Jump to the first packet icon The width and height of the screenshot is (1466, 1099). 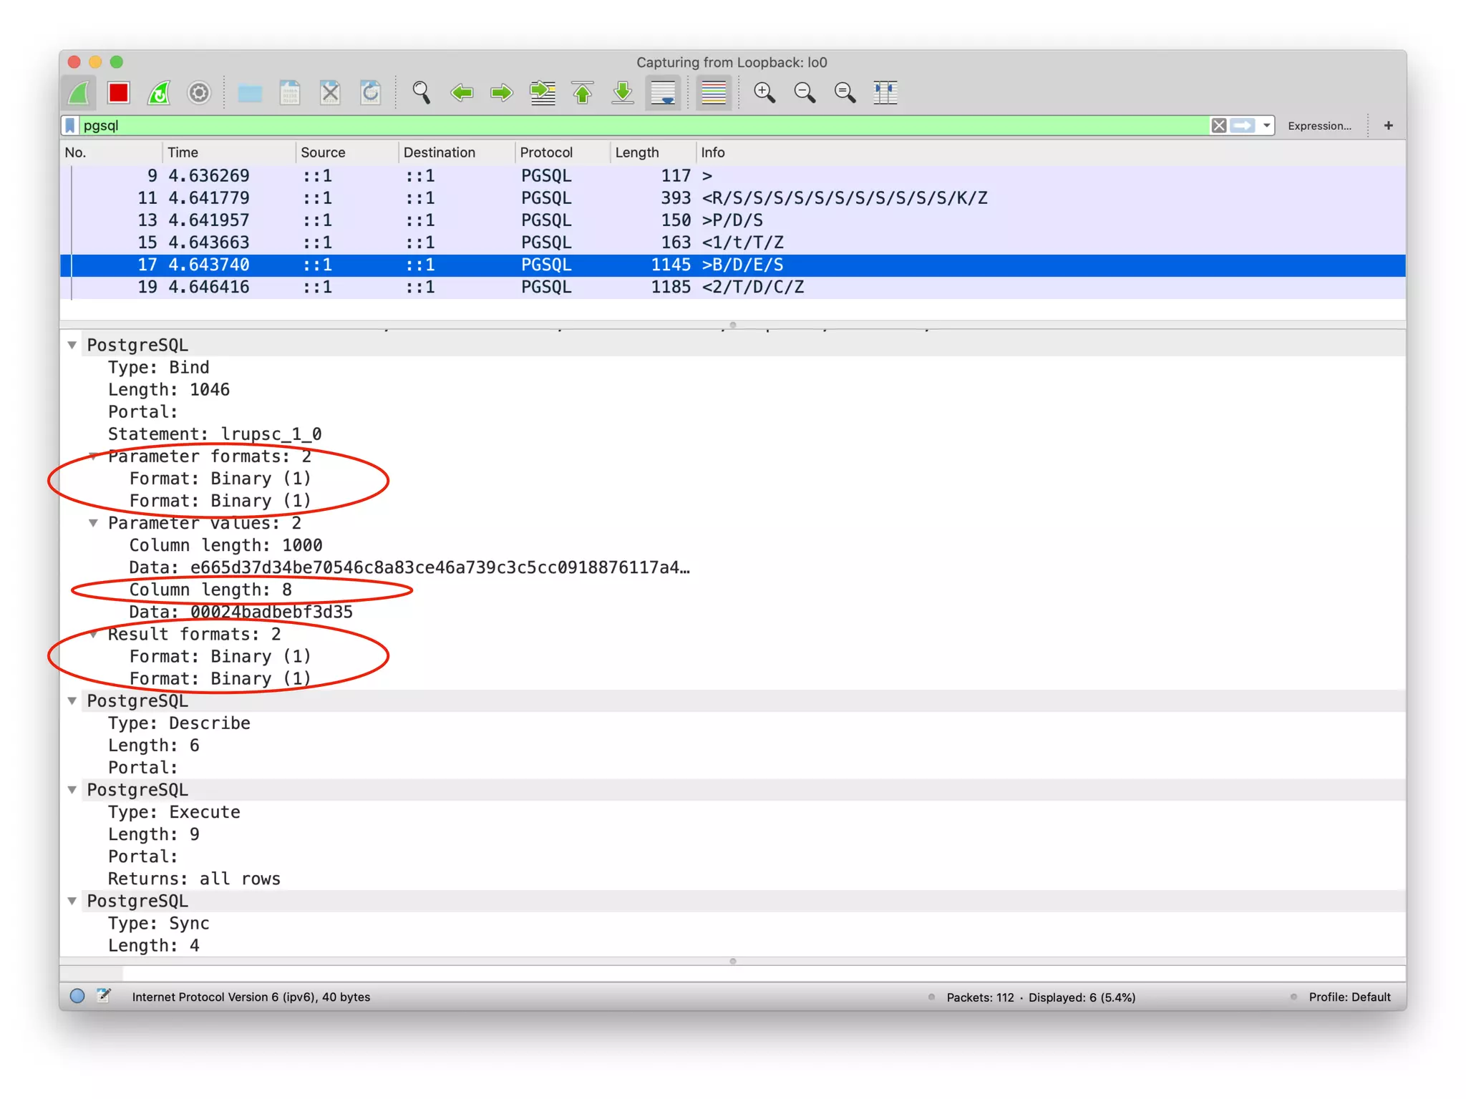(583, 92)
